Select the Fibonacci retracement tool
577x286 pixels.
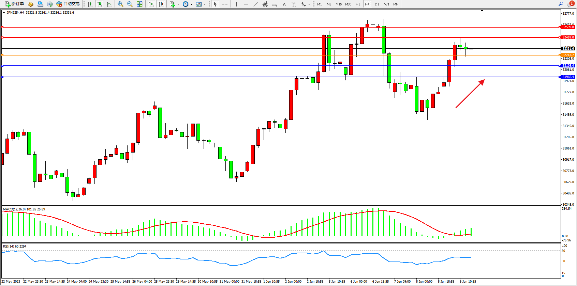tap(275, 4)
